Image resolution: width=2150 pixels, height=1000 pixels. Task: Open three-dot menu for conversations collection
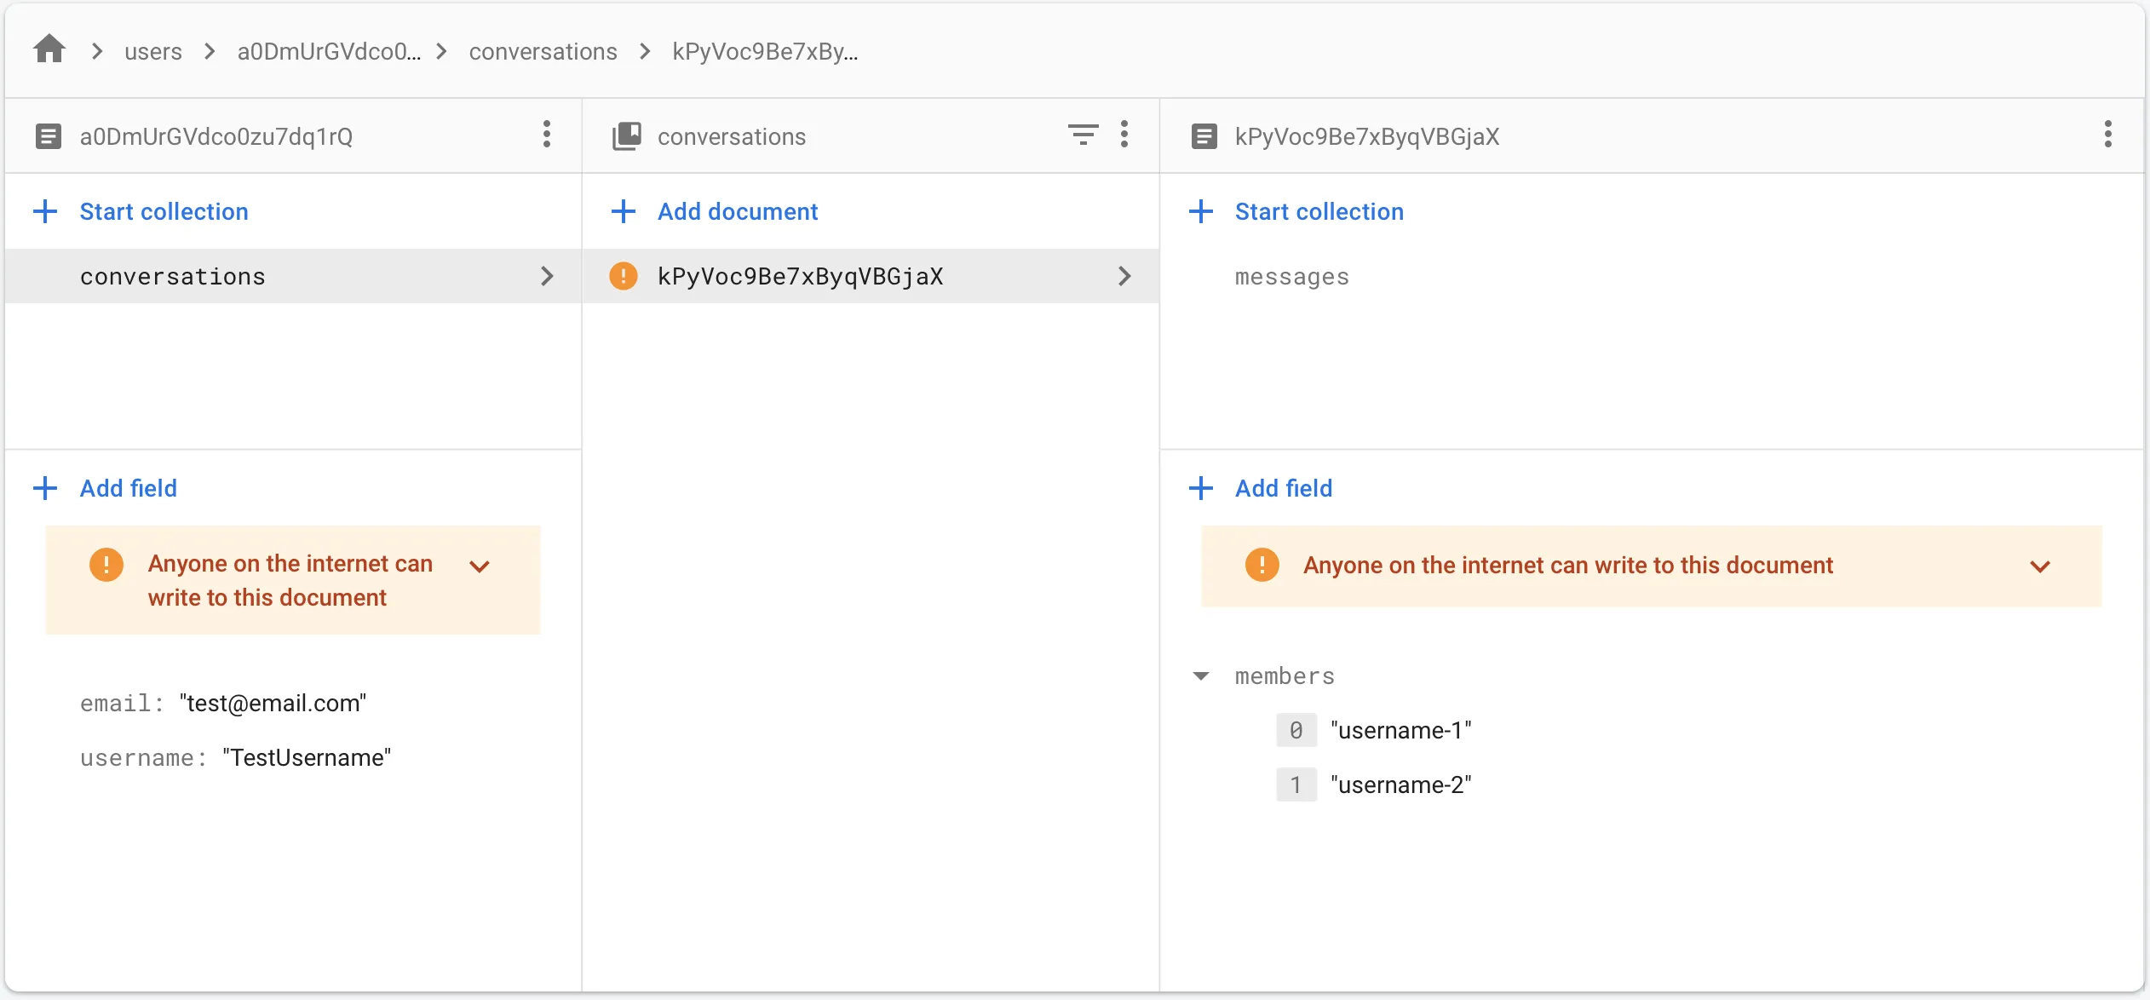[1124, 135]
